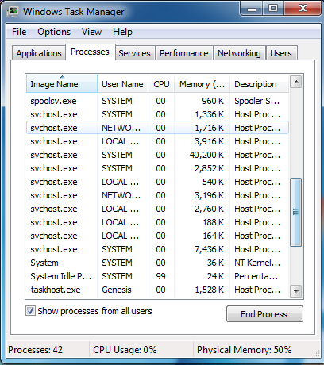Sort the list by CPU column header

161,84
